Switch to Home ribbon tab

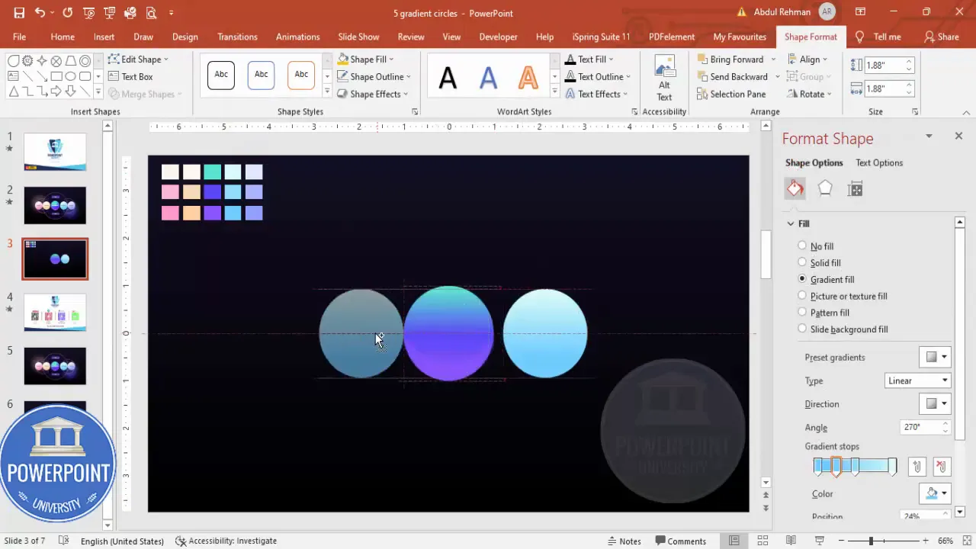click(63, 37)
